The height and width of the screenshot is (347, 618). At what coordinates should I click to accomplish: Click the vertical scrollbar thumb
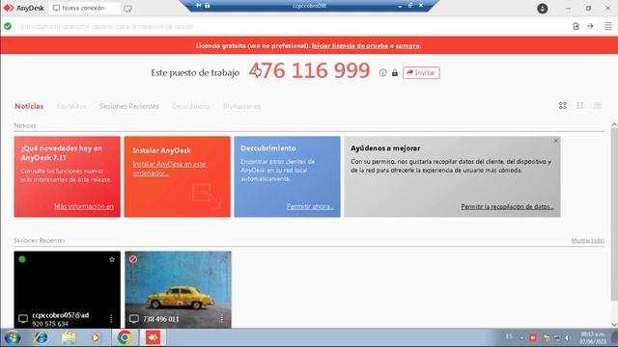[614, 214]
